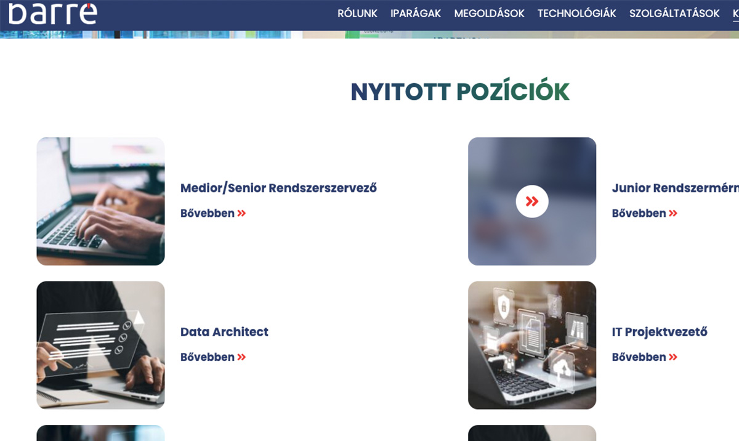
Task: Open the Medior/Senior Rendszerszervező job title
Action: [278, 188]
